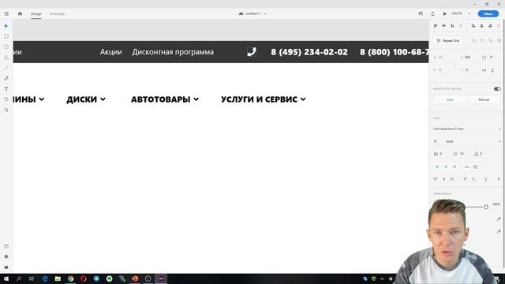The image size is (505, 284).
Task: Select the Pen tool
Action: [6, 78]
